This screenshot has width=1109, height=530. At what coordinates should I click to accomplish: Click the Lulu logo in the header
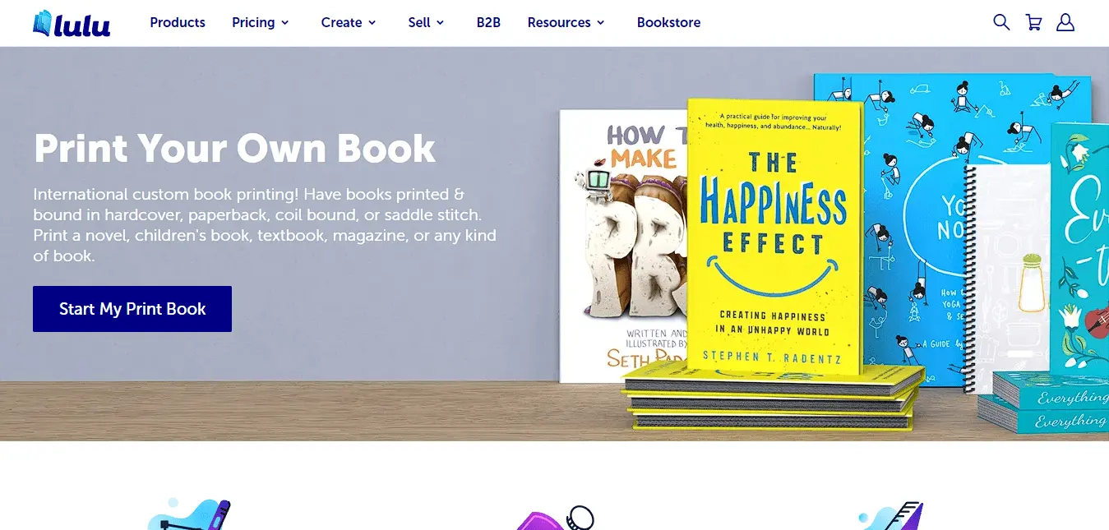pos(72,23)
